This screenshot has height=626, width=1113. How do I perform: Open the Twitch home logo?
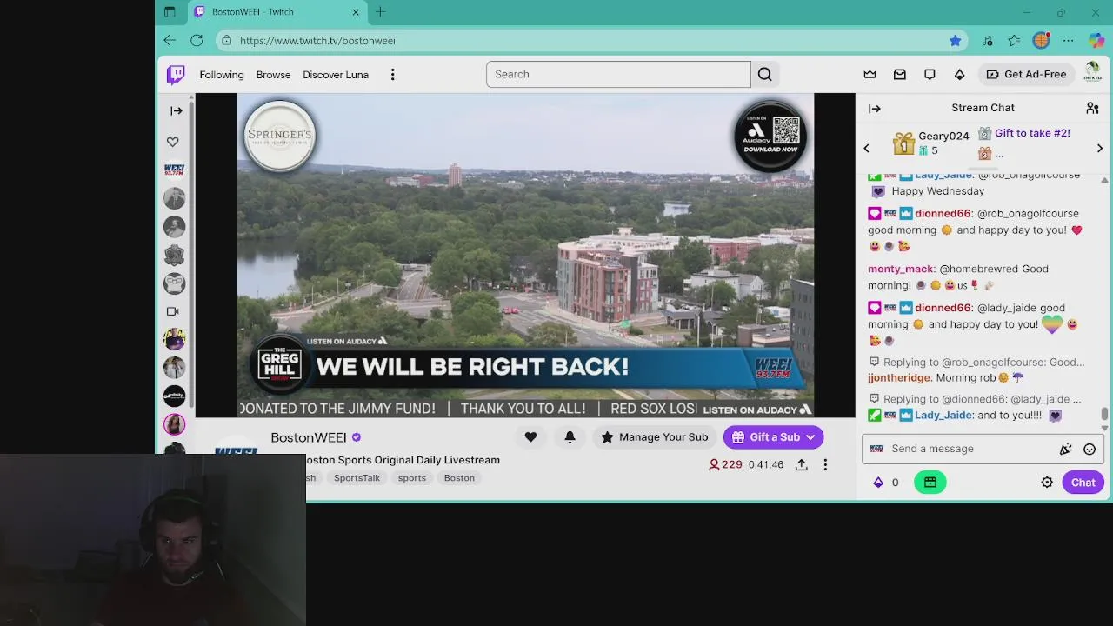(176, 75)
